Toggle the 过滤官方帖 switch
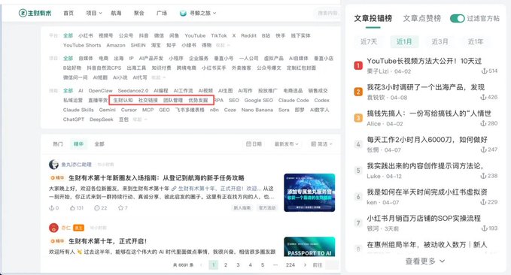The height and width of the screenshot is (275, 511). pos(458,19)
